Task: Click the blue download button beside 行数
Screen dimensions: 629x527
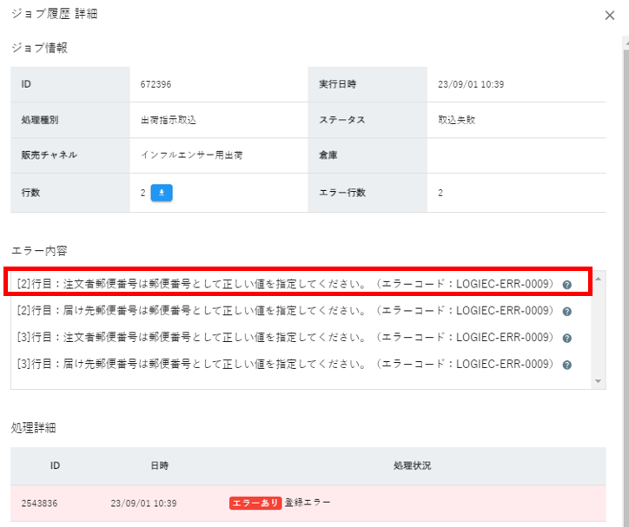Action: [162, 193]
